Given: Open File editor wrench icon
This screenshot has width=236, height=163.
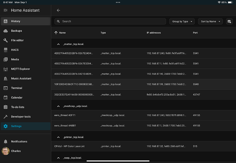Looking at the screenshot, I should 5,40.
